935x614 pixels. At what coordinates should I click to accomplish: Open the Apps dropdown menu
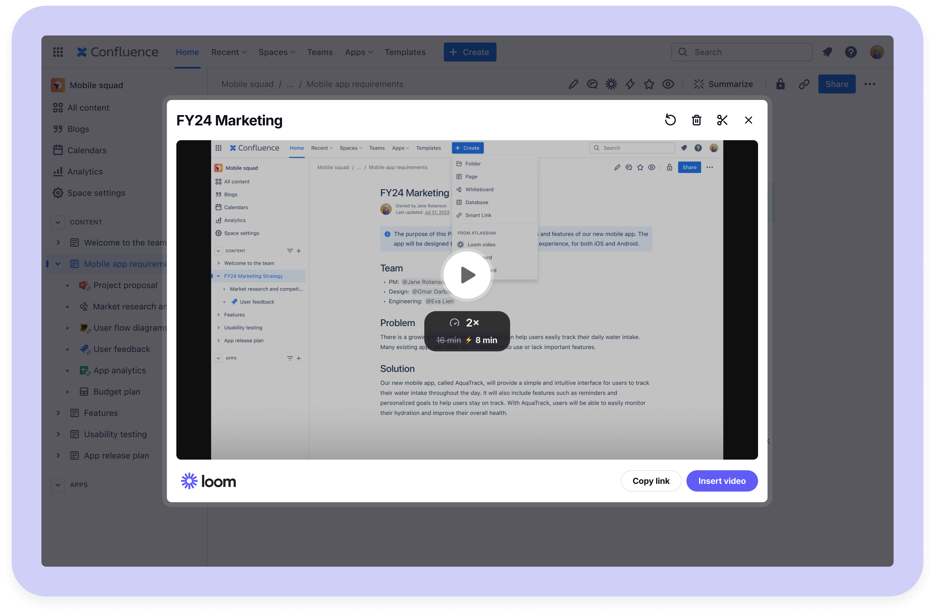point(357,52)
